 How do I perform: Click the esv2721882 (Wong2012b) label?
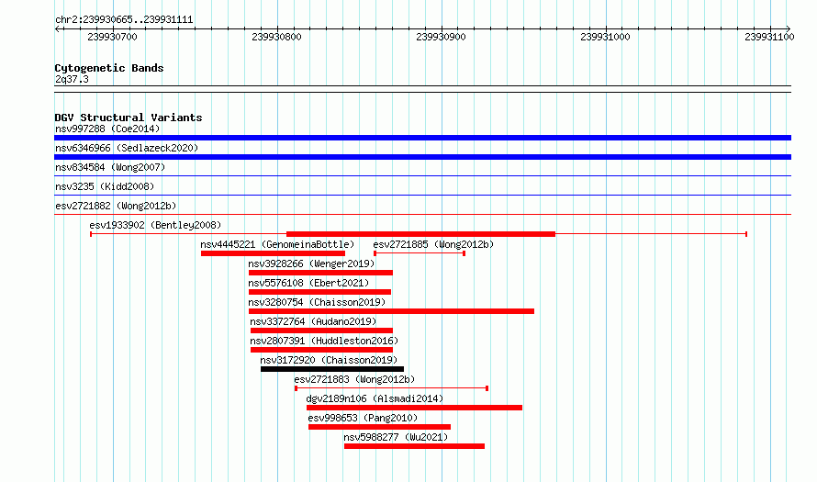116,206
